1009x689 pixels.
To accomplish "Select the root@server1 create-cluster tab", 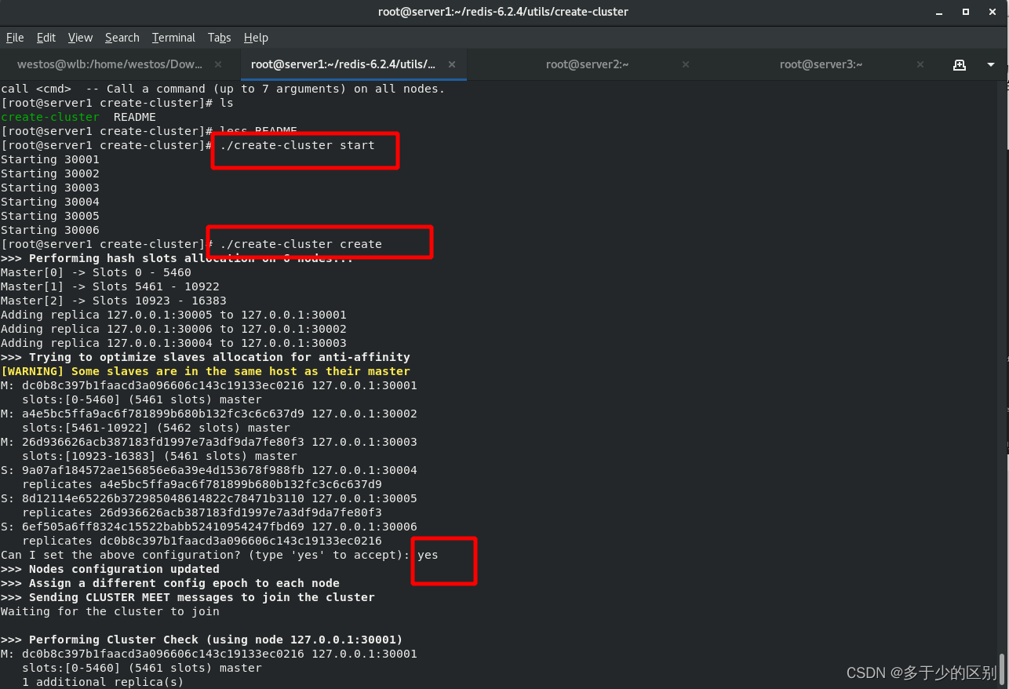I will (x=343, y=64).
